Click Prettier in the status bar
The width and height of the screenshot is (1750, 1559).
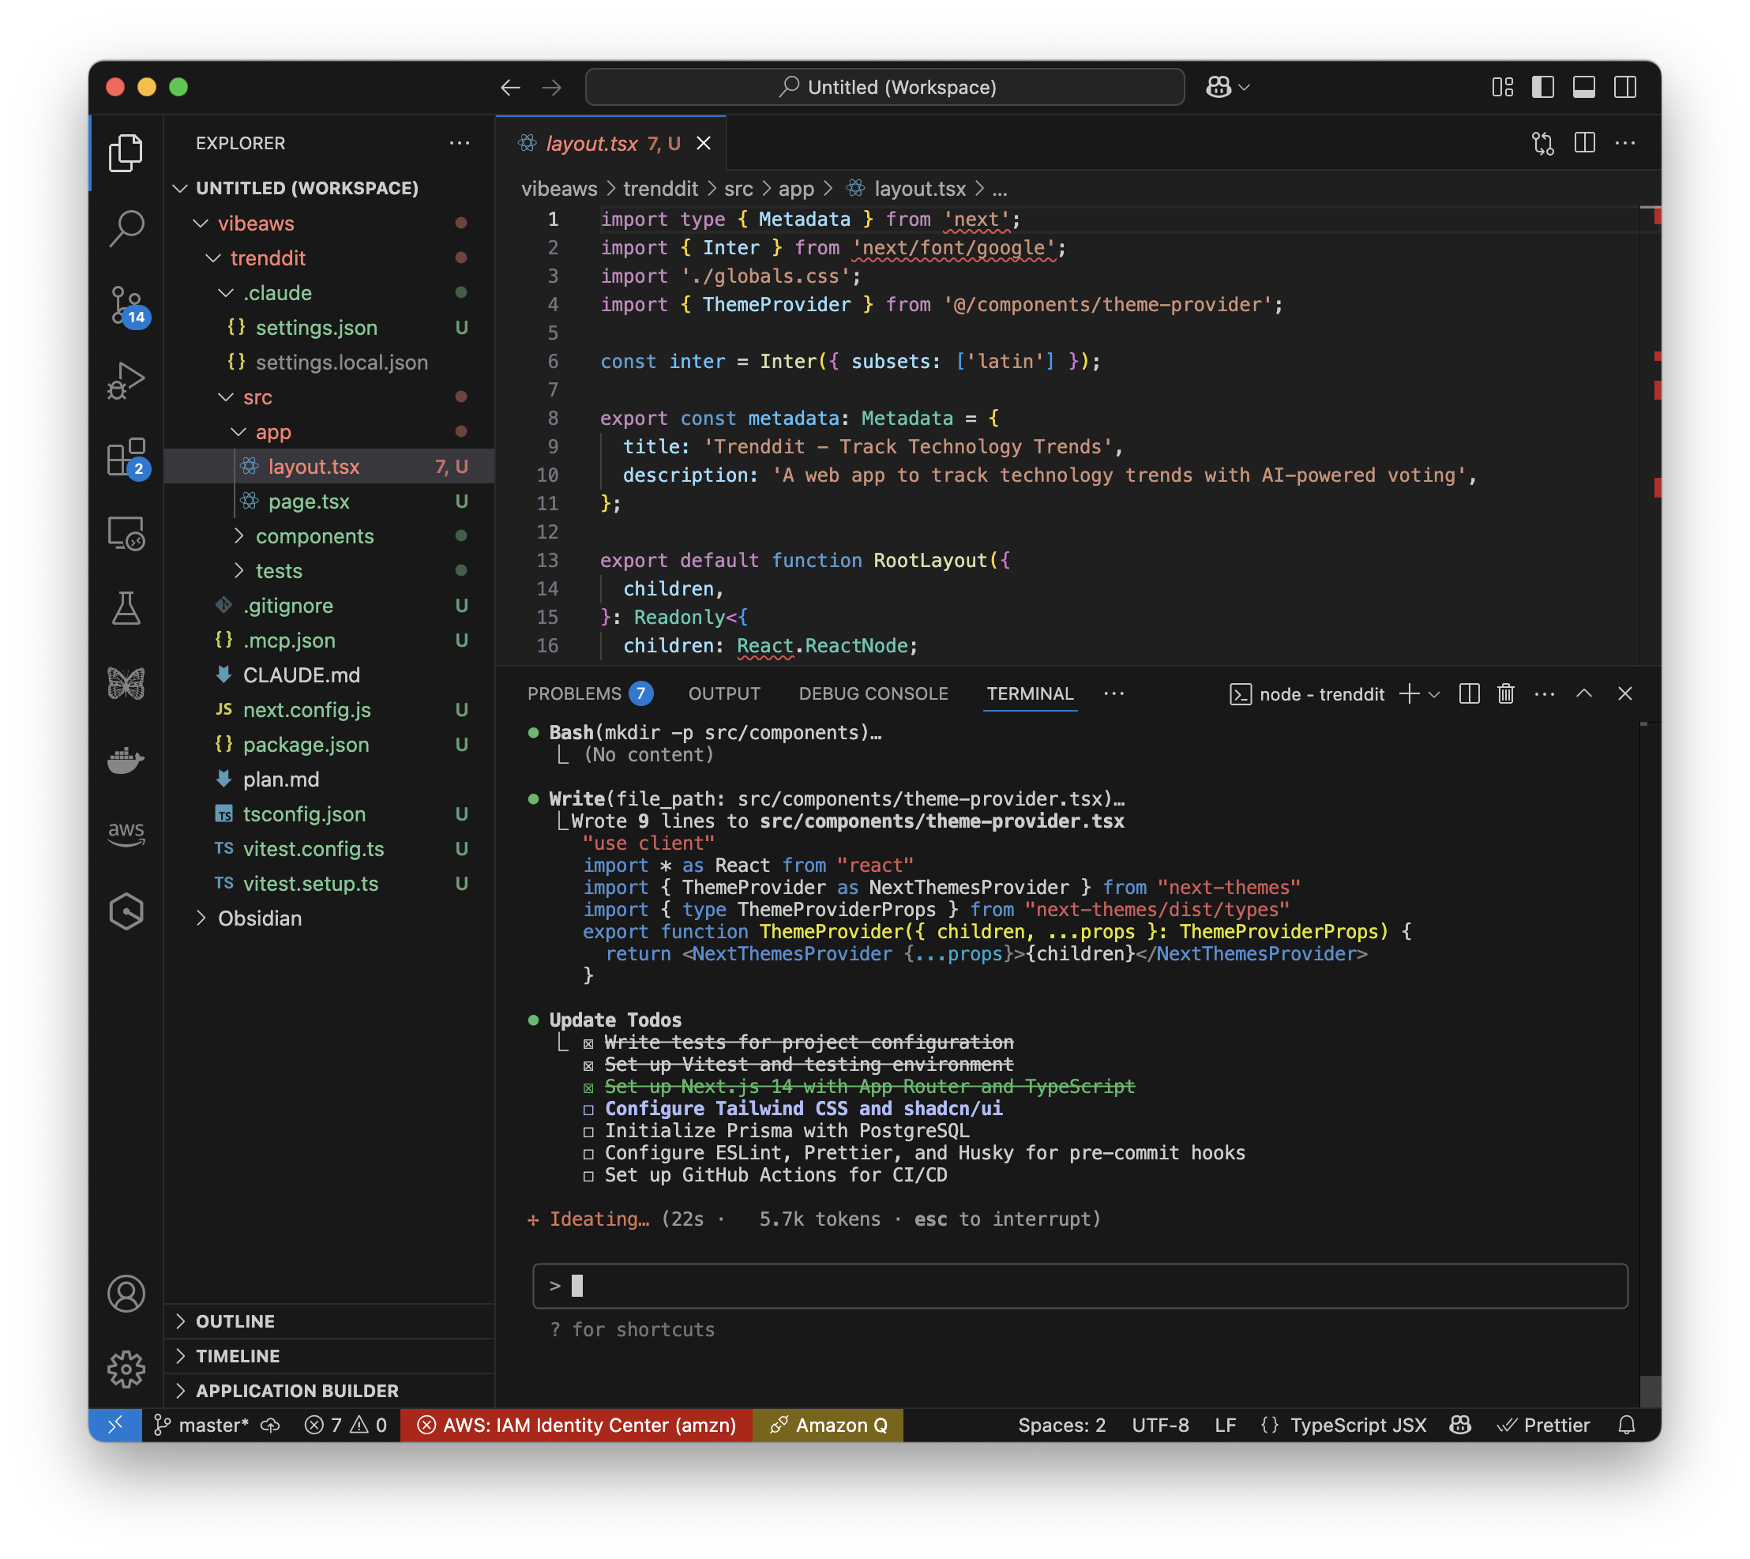pyautogui.click(x=1543, y=1425)
